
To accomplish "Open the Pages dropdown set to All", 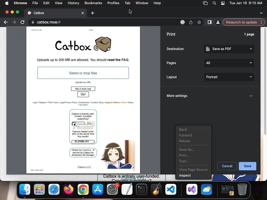I will 229,63.
